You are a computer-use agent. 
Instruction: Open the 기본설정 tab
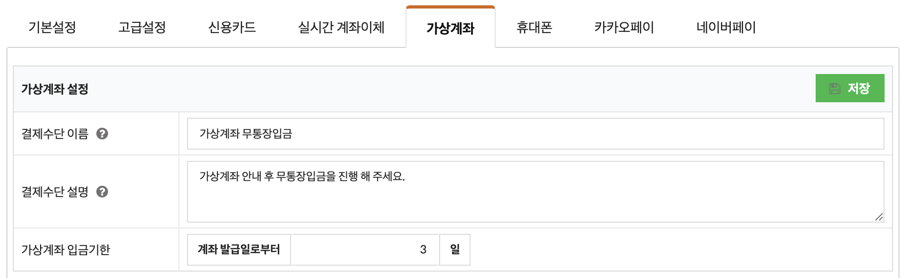(x=52, y=27)
